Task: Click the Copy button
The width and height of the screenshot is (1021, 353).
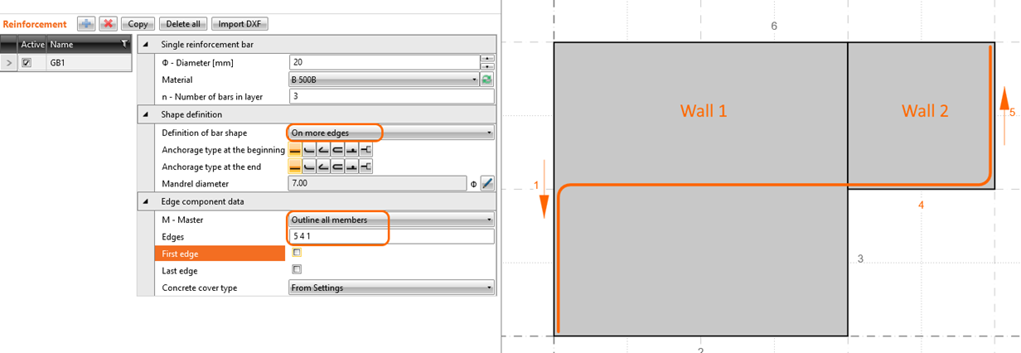Action: click(x=138, y=24)
